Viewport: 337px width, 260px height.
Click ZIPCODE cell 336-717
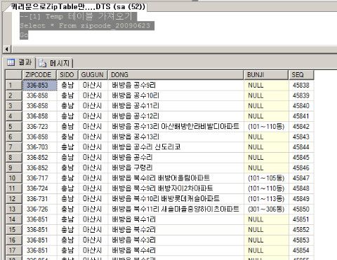[39, 178]
